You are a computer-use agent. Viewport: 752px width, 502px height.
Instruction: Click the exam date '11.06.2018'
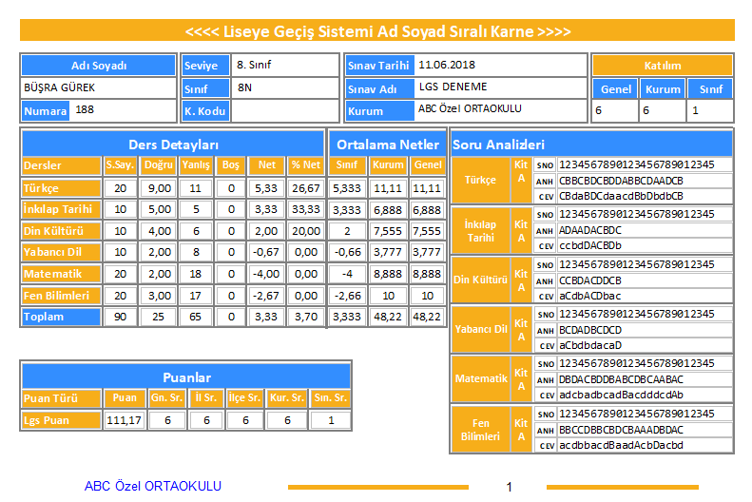tap(447, 65)
